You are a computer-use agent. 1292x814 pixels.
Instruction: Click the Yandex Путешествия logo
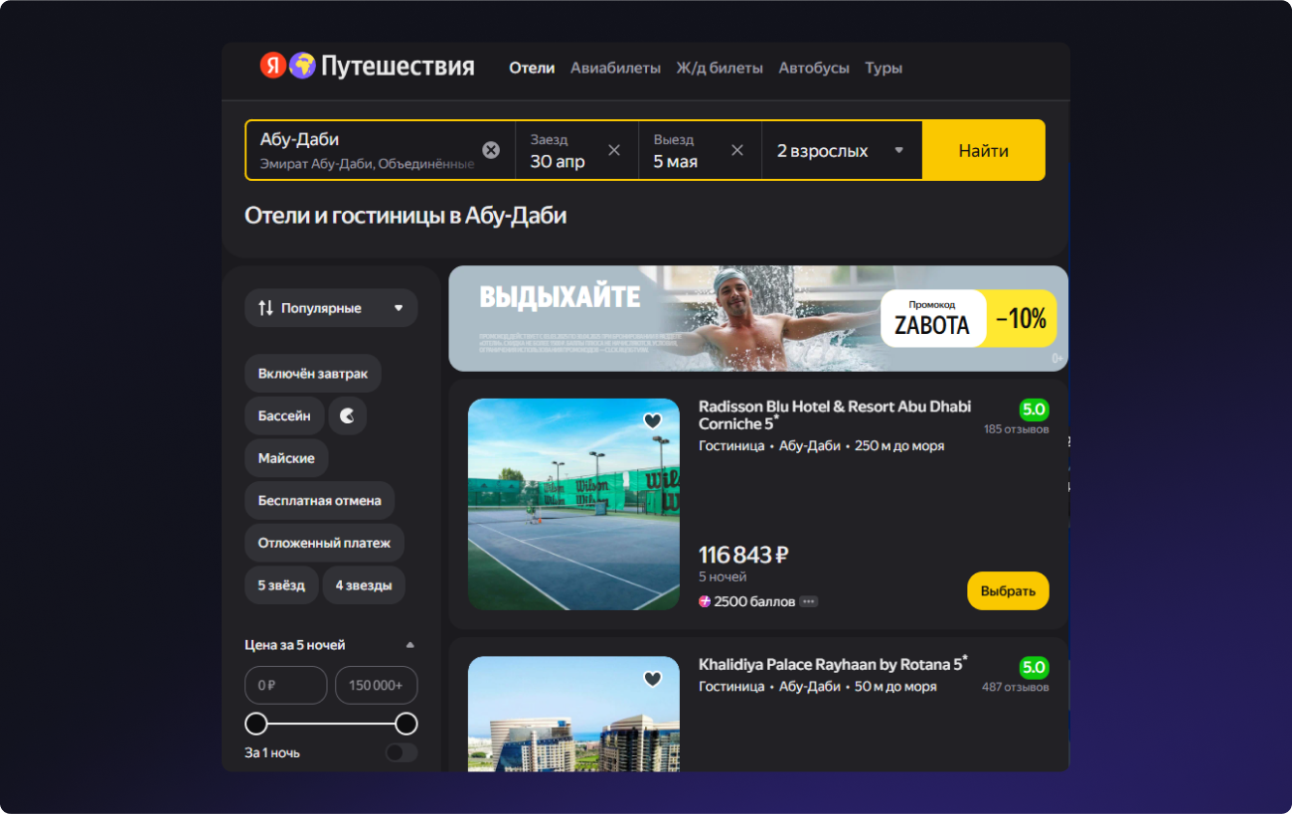click(x=367, y=67)
